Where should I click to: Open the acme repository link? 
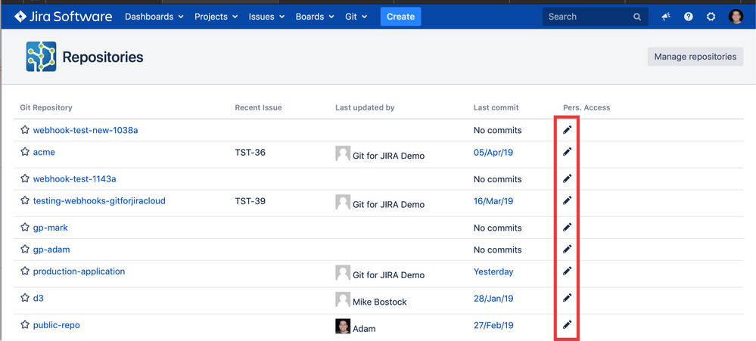[x=44, y=152]
